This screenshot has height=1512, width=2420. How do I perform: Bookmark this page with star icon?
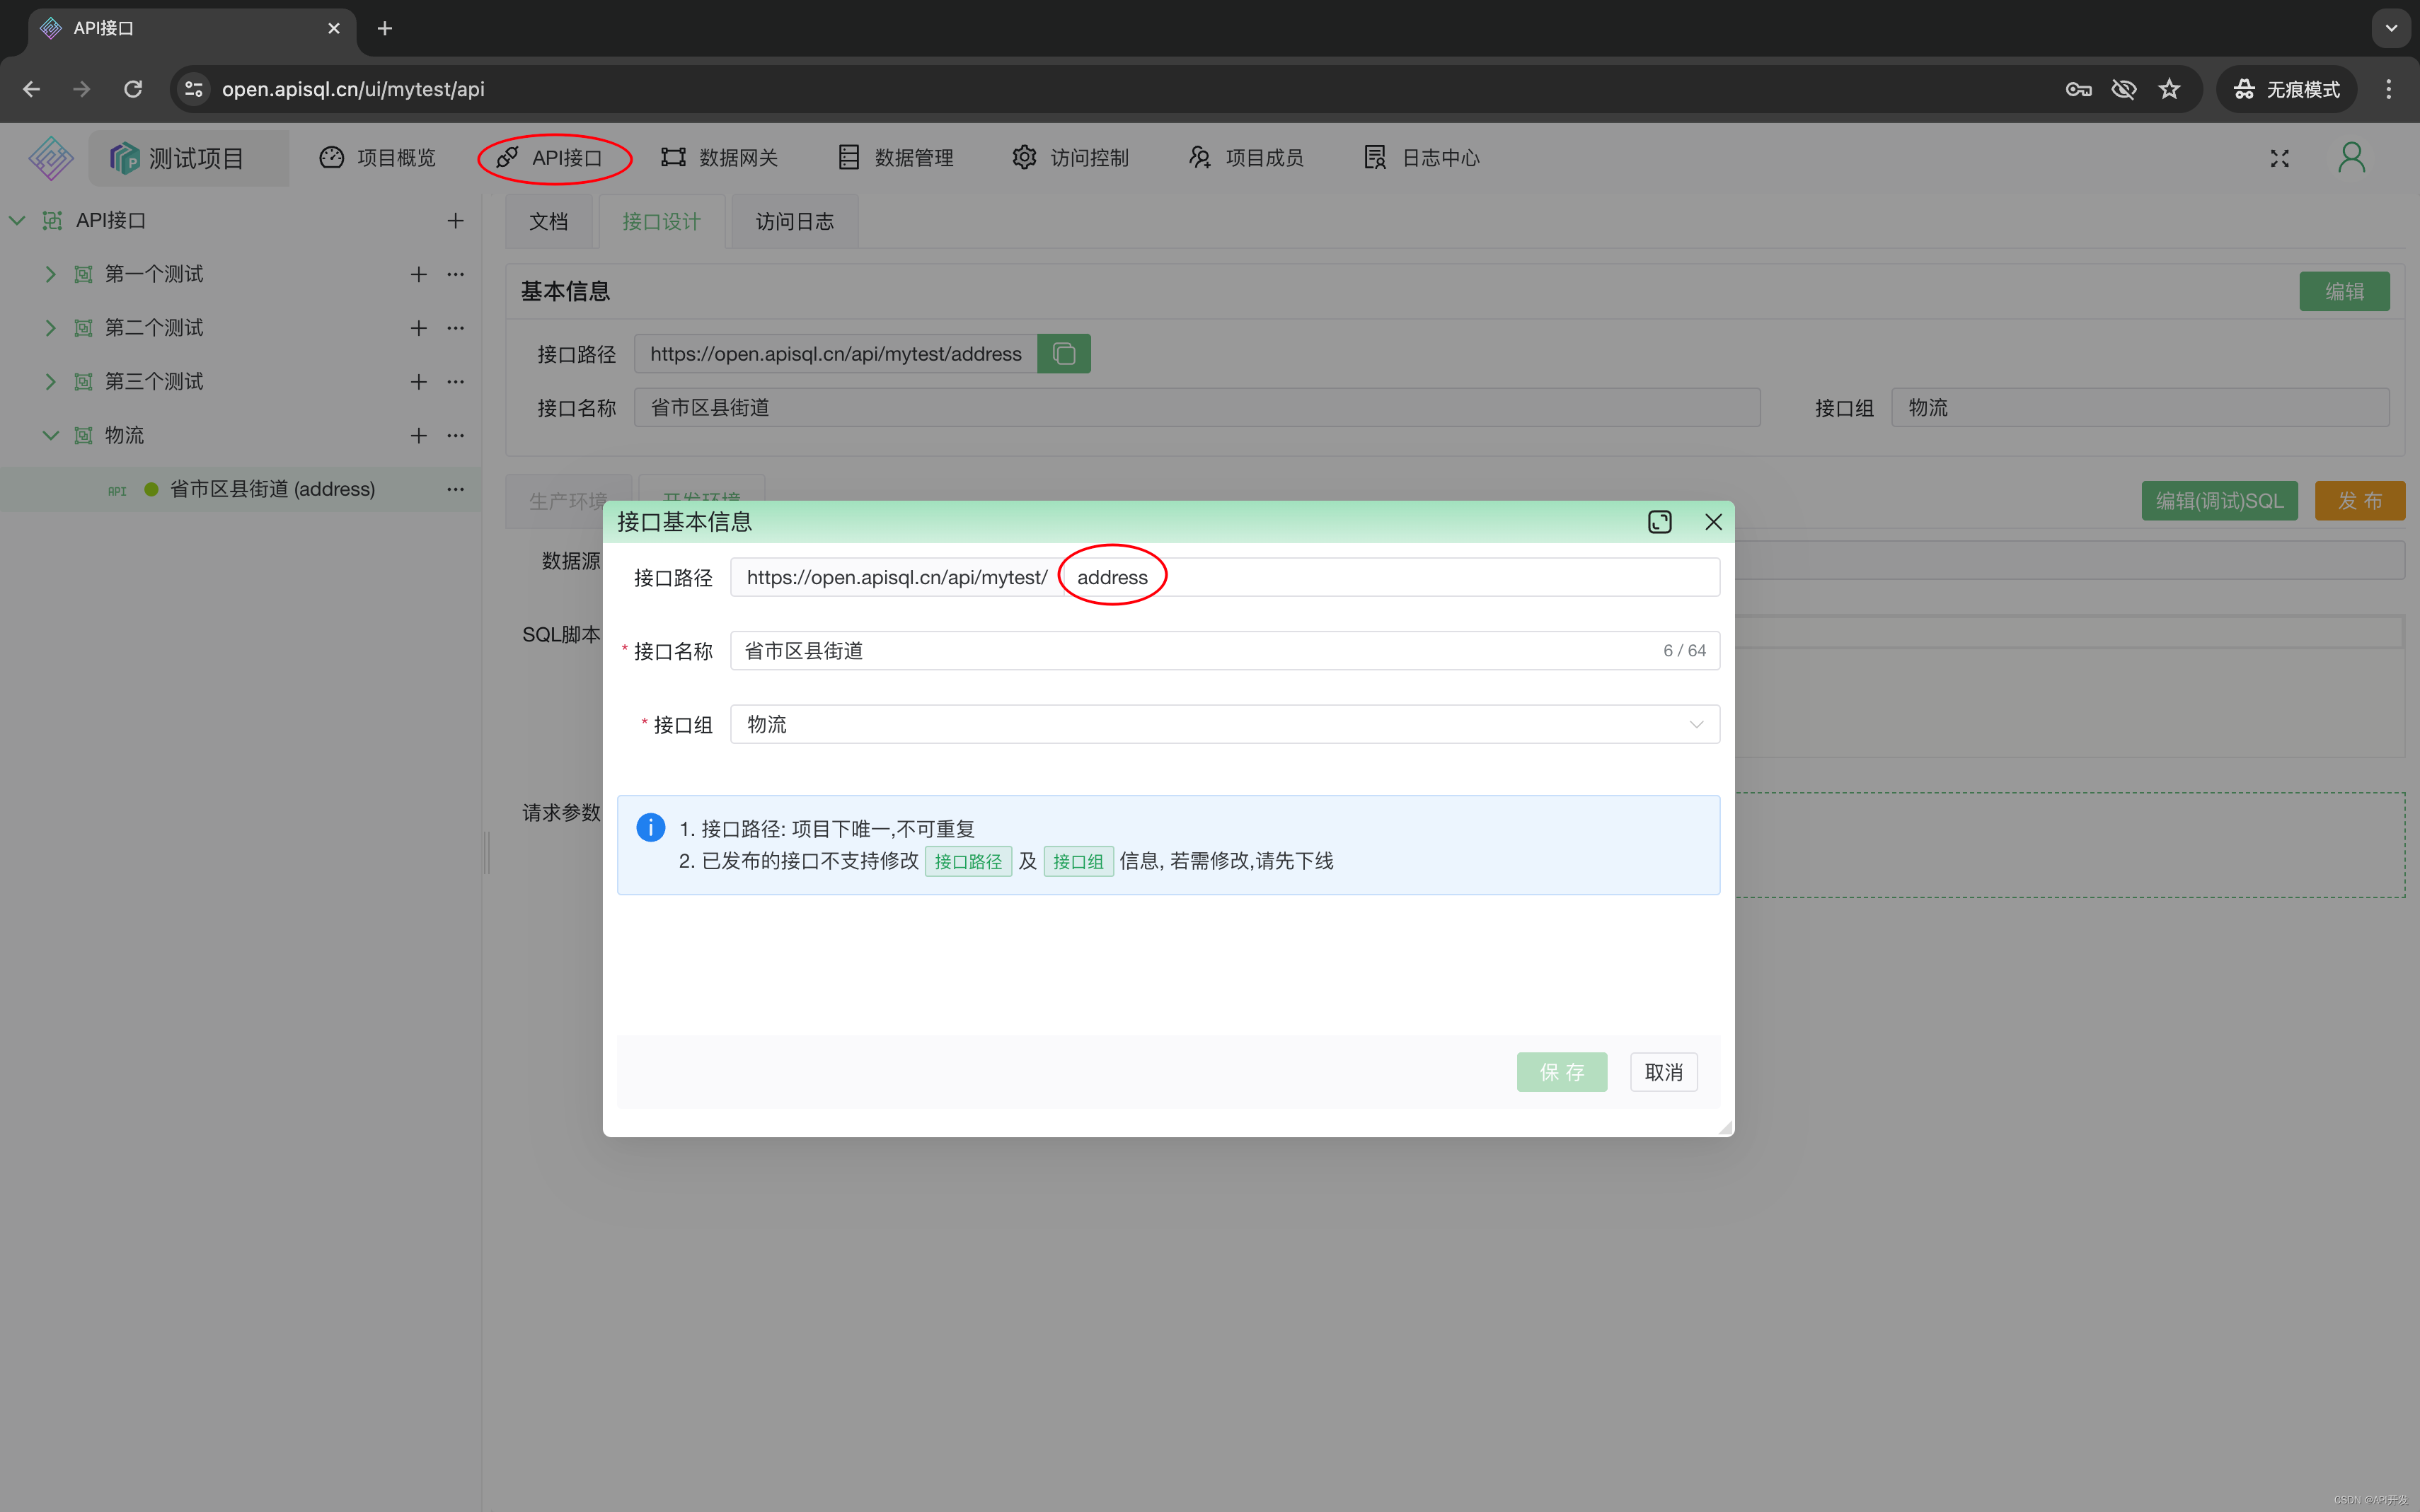click(x=2169, y=89)
